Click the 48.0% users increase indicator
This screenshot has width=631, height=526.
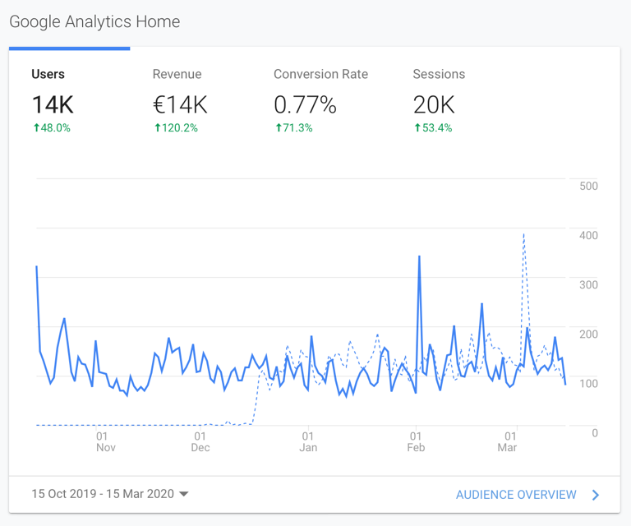pyautogui.click(x=52, y=128)
